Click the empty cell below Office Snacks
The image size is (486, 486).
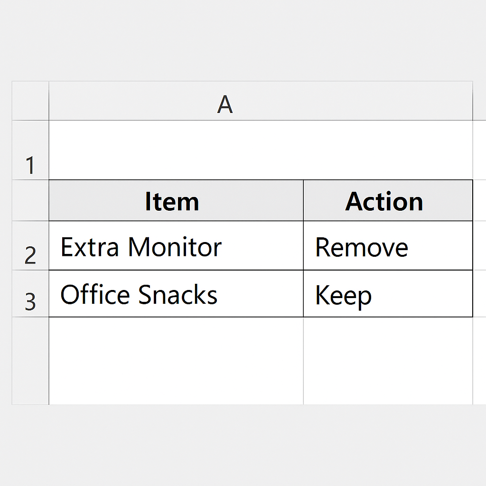pos(176,361)
